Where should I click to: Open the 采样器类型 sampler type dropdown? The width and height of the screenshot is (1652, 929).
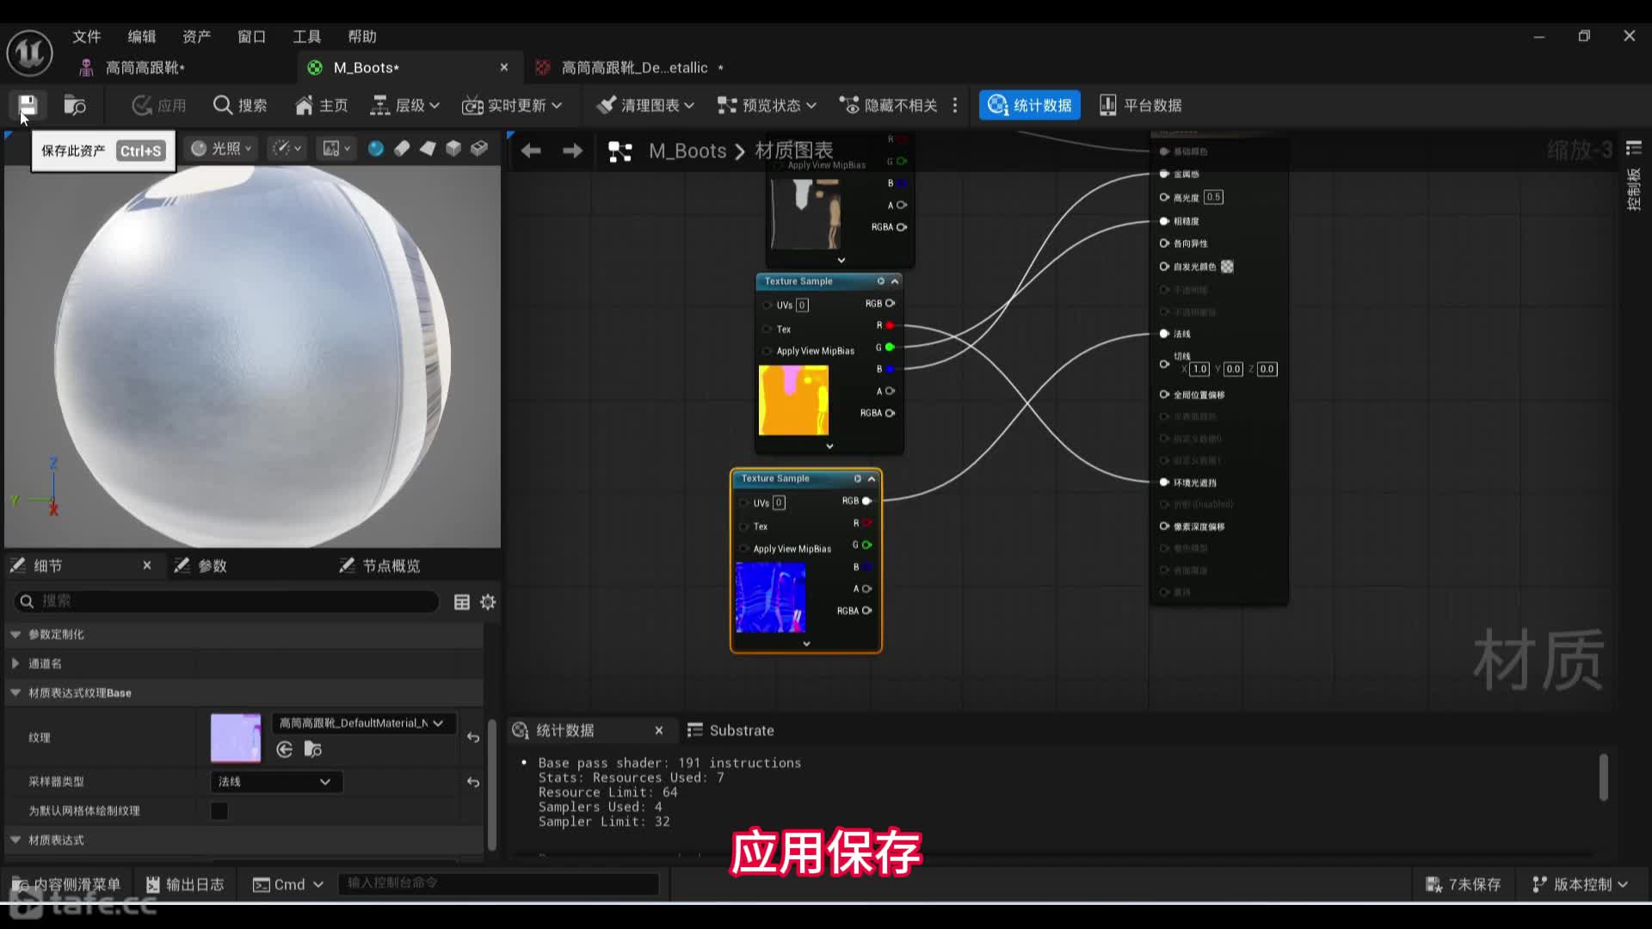[x=275, y=782]
